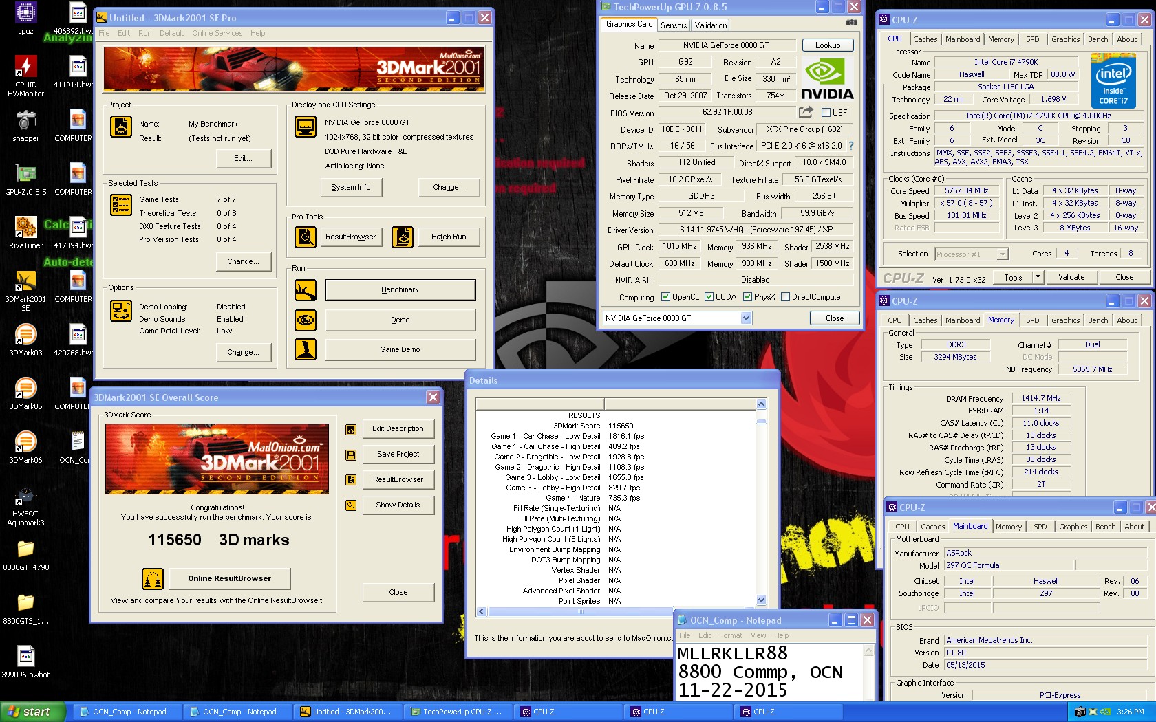Open OCN_Comp text file on desktop
Screen dimensions: 1156x722
[x=77, y=448]
